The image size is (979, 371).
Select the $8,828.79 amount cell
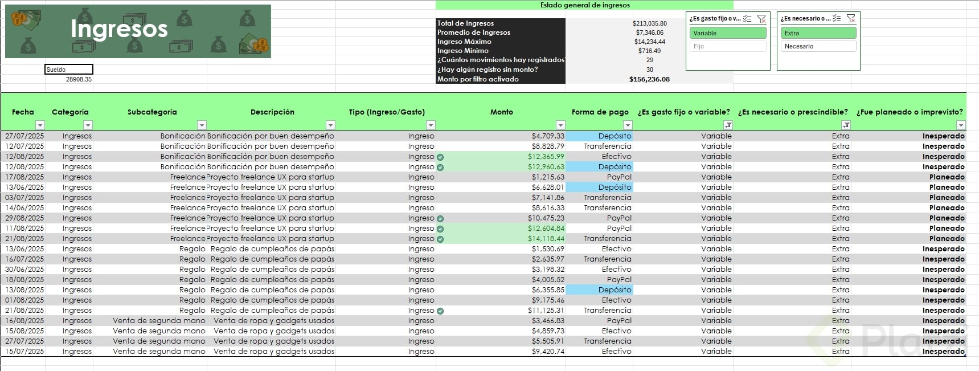coord(501,146)
